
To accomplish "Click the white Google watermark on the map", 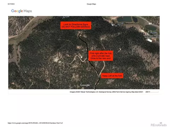I will pyautogui.click(x=85, y=85).
